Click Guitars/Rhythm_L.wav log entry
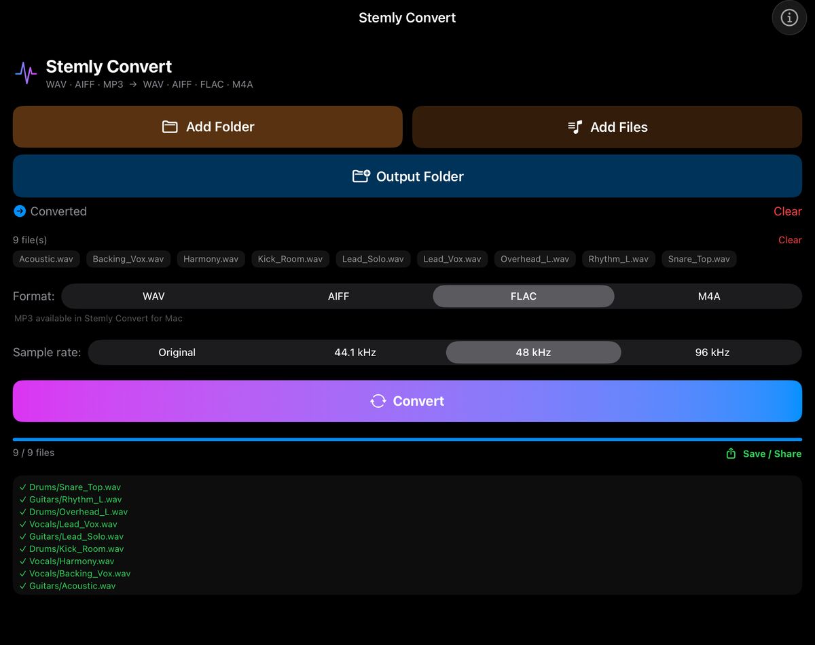 (71, 500)
